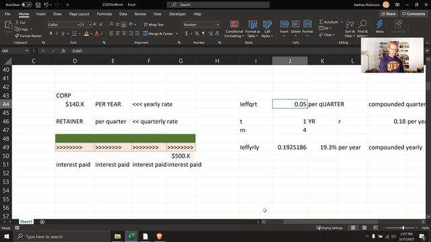The height and width of the screenshot is (242, 431).
Task: Switch to the Data tab
Action: [x=123, y=14]
